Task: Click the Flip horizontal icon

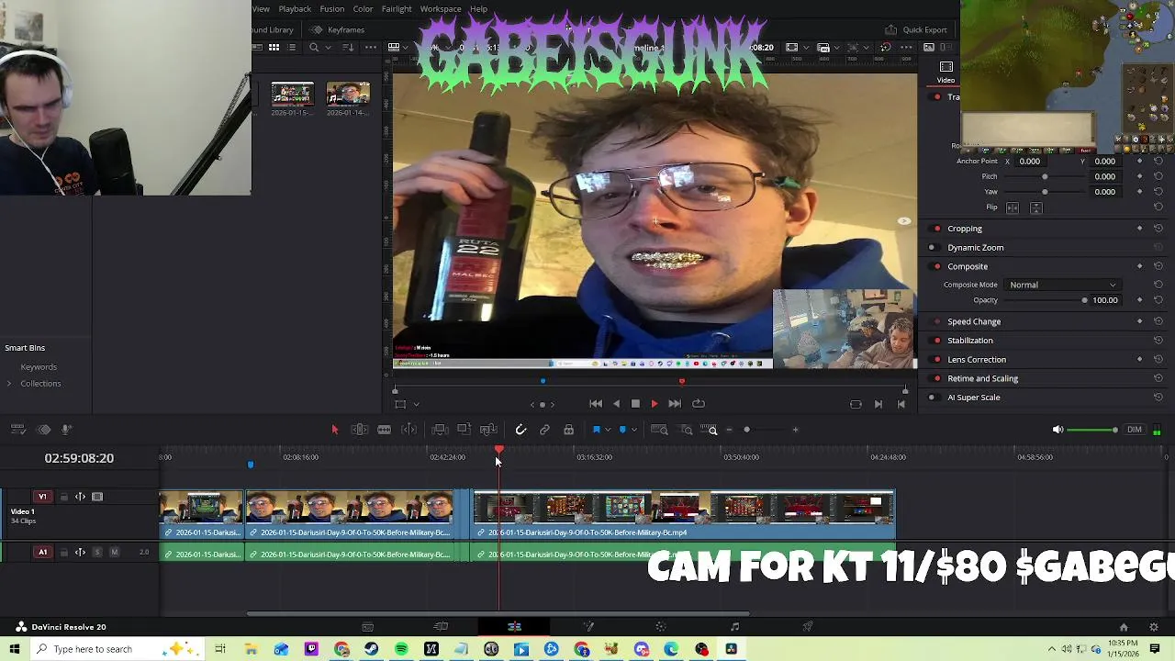Action: 1013,208
